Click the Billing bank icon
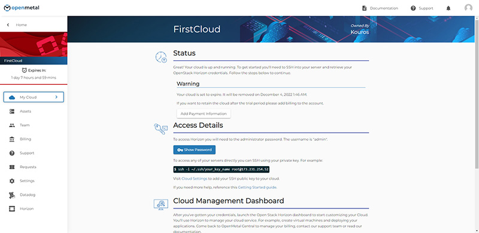Viewport: 479px width, 233px height. coord(12,139)
